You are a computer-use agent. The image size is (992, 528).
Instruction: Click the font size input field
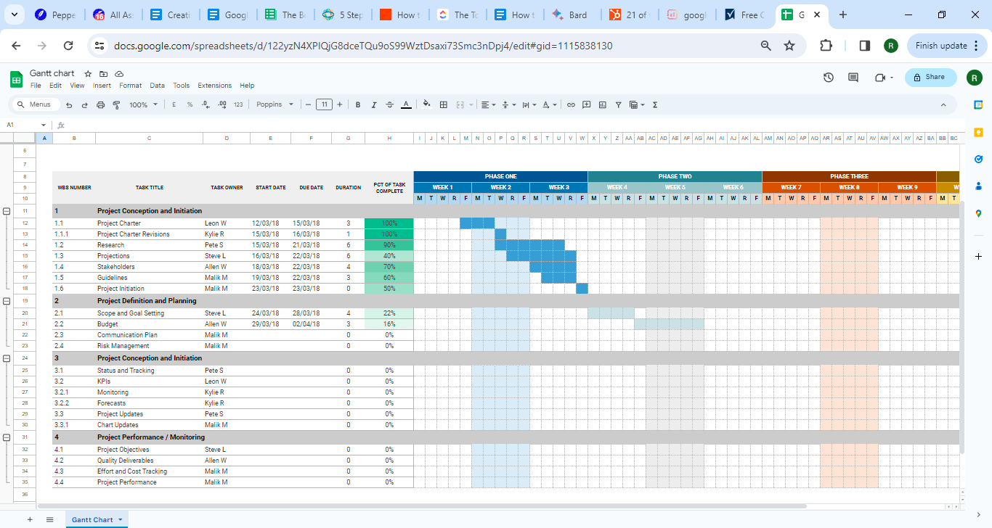(324, 104)
